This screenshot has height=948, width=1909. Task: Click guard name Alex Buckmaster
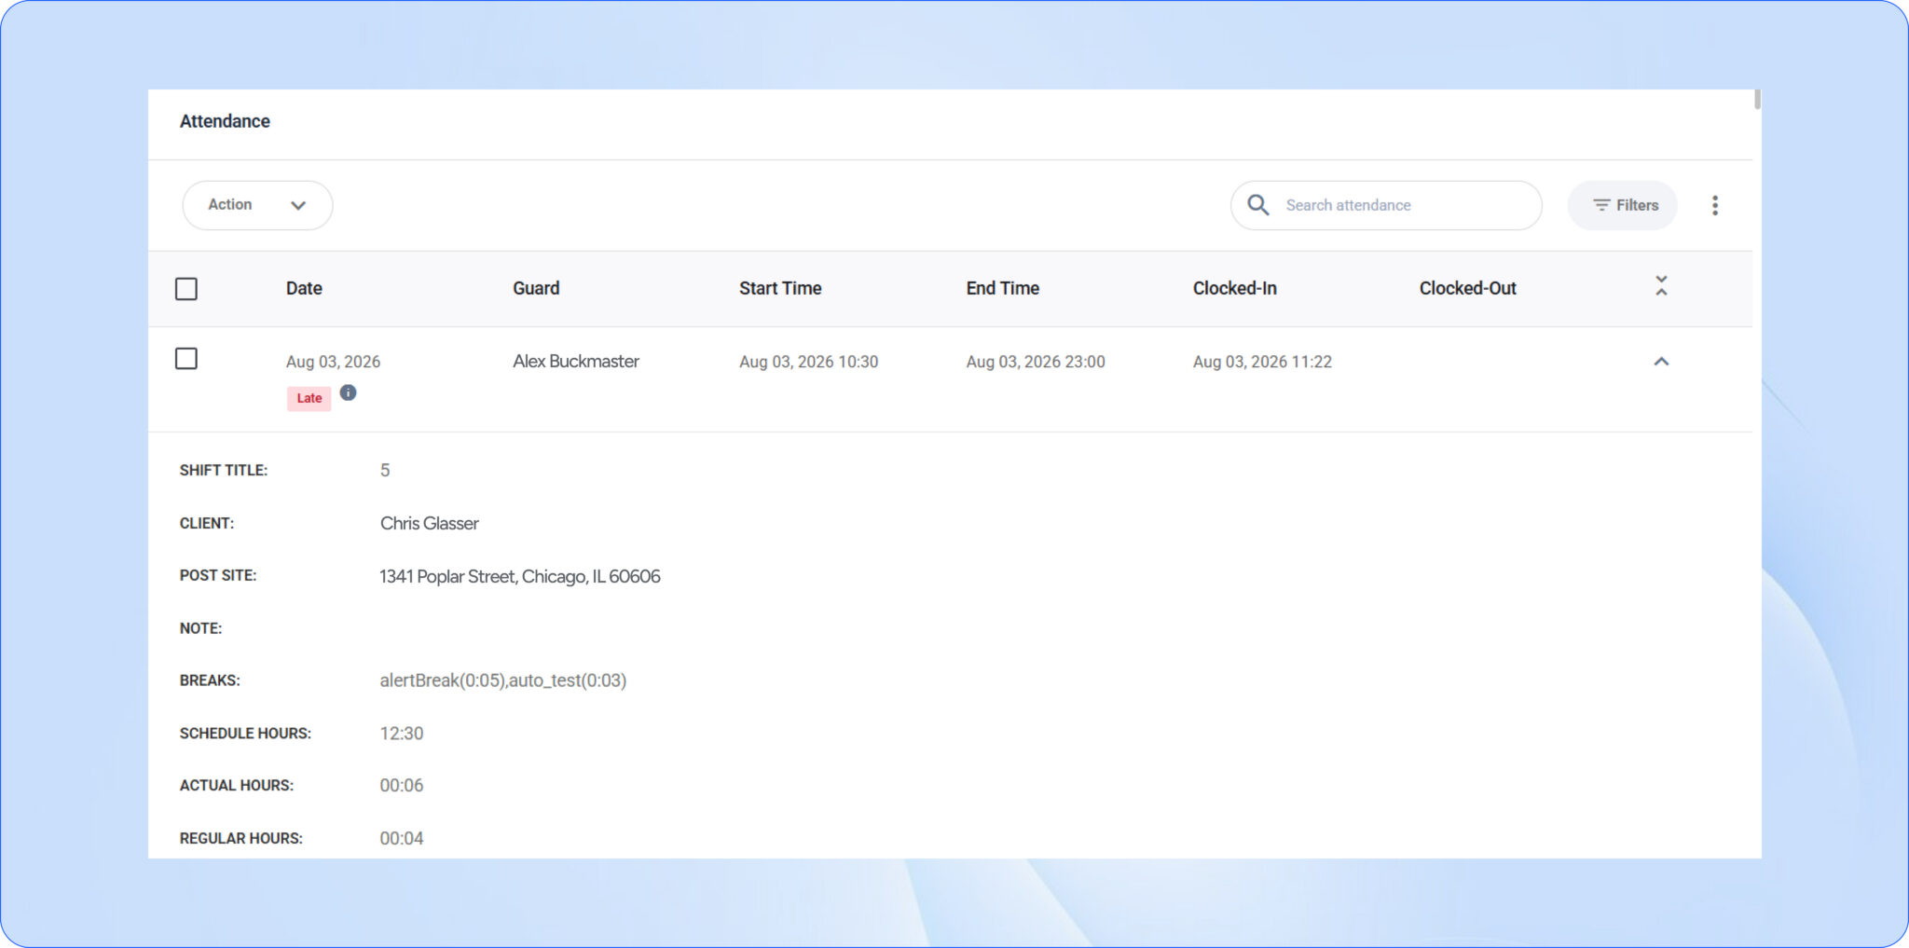[x=576, y=362]
